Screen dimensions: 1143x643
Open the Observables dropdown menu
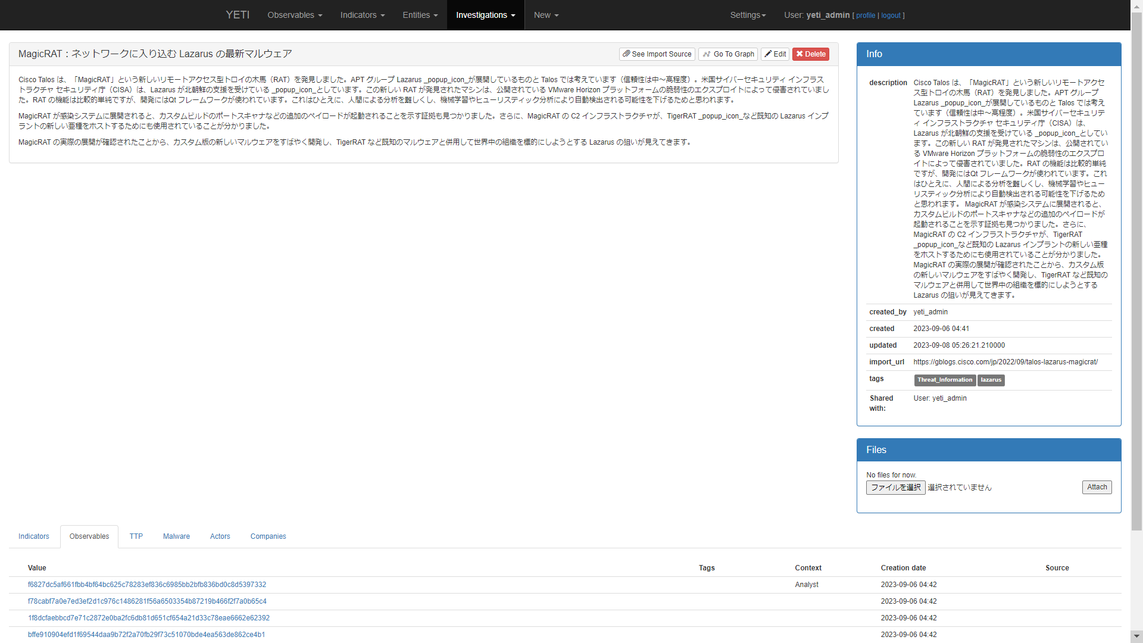pyautogui.click(x=295, y=15)
